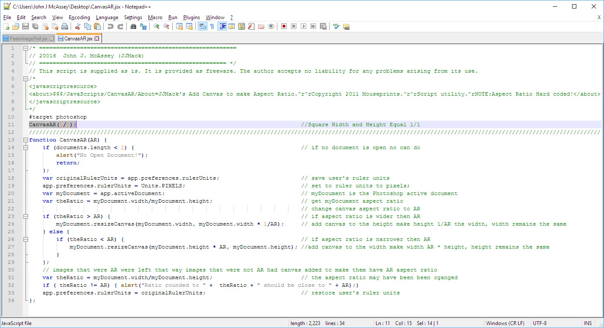Click the Cut scissors icon
This screenshot has height=328, width=604.
[x=78, y=26]
